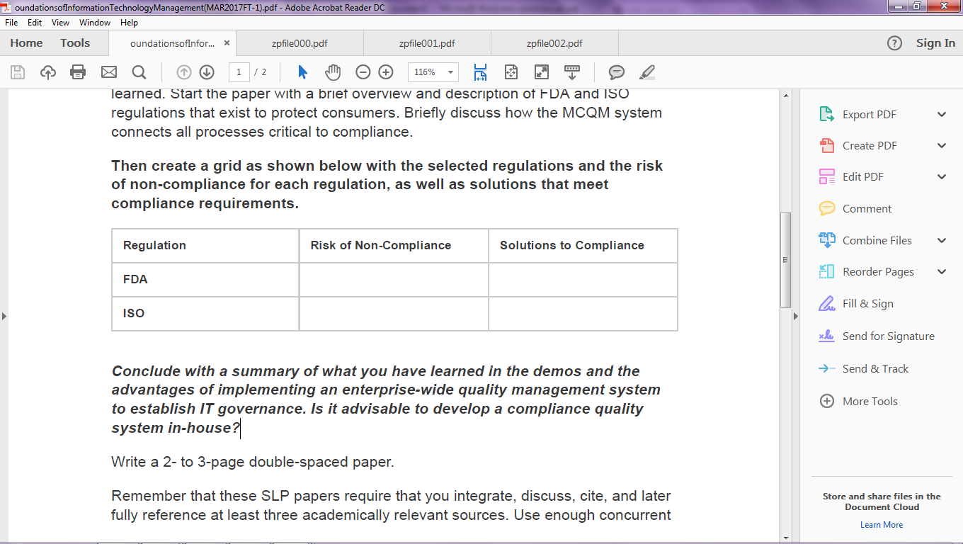963x544 pixels.
Task: Toggle zoom to page width mode
Action: pos(480,72)
